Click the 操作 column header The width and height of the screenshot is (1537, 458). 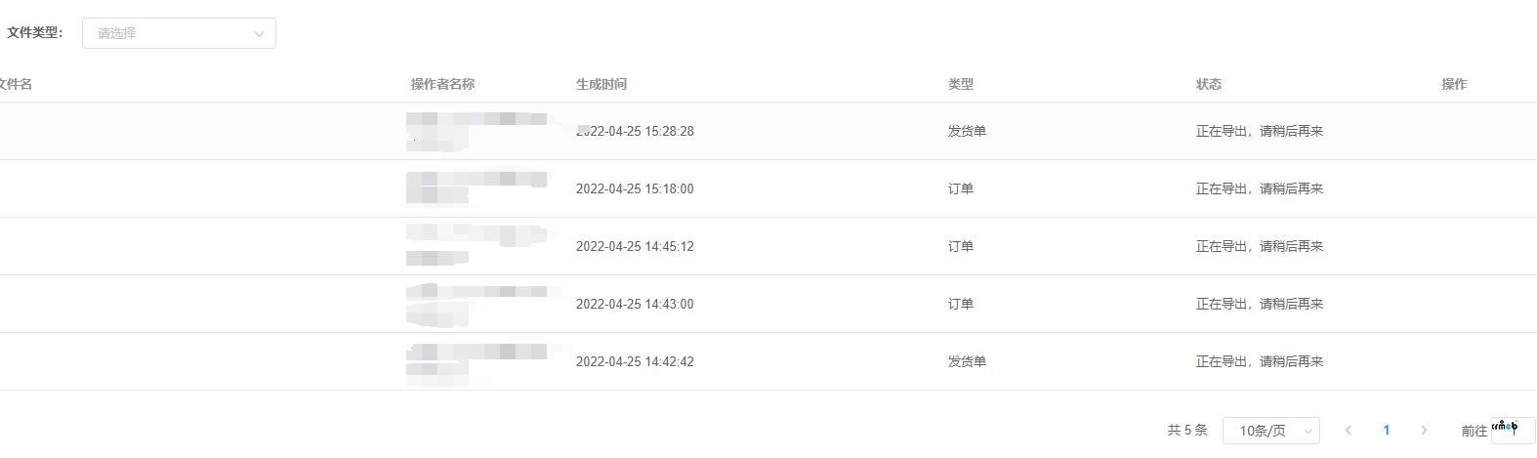(1454, 84)
